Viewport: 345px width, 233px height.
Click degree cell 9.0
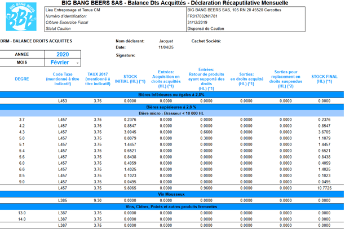click(22, 182)
